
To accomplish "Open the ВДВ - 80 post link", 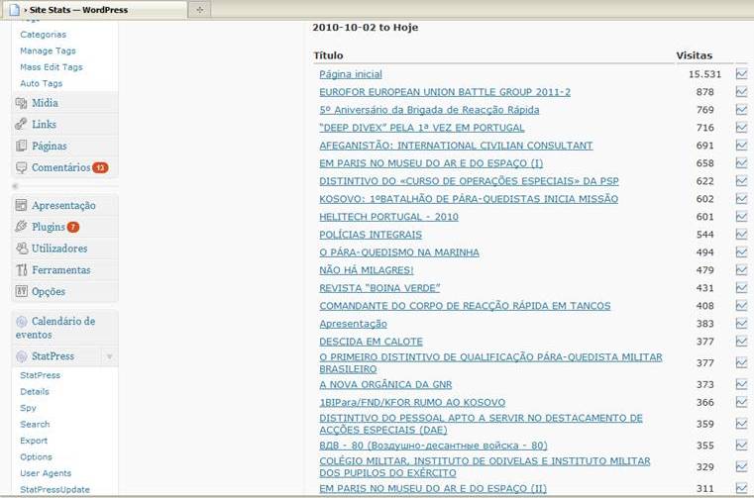I will pyautogui.click(x=433, y=446).
